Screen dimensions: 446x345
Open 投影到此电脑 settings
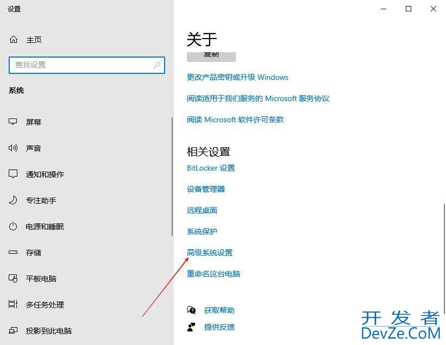coord(49,331)
